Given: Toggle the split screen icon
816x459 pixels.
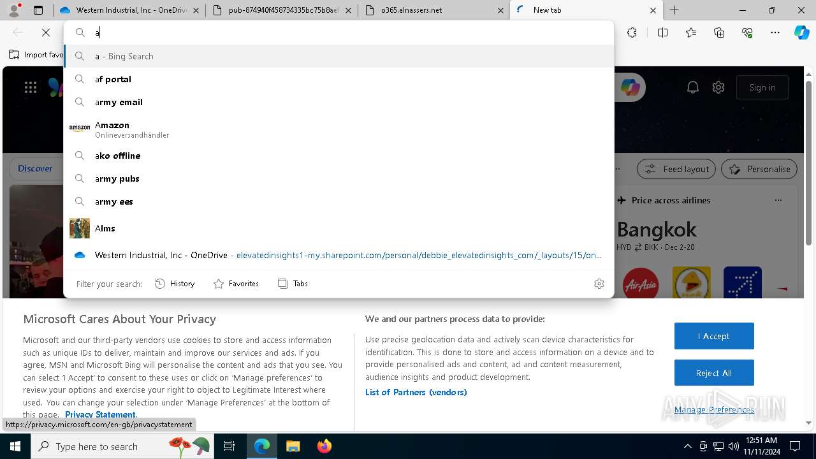Looking at the screenshot, I should pos(662,33).
